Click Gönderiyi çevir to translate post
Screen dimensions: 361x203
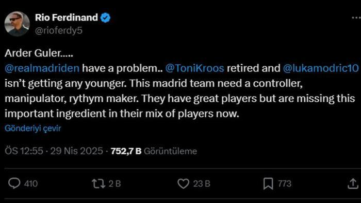coord(33,128)
